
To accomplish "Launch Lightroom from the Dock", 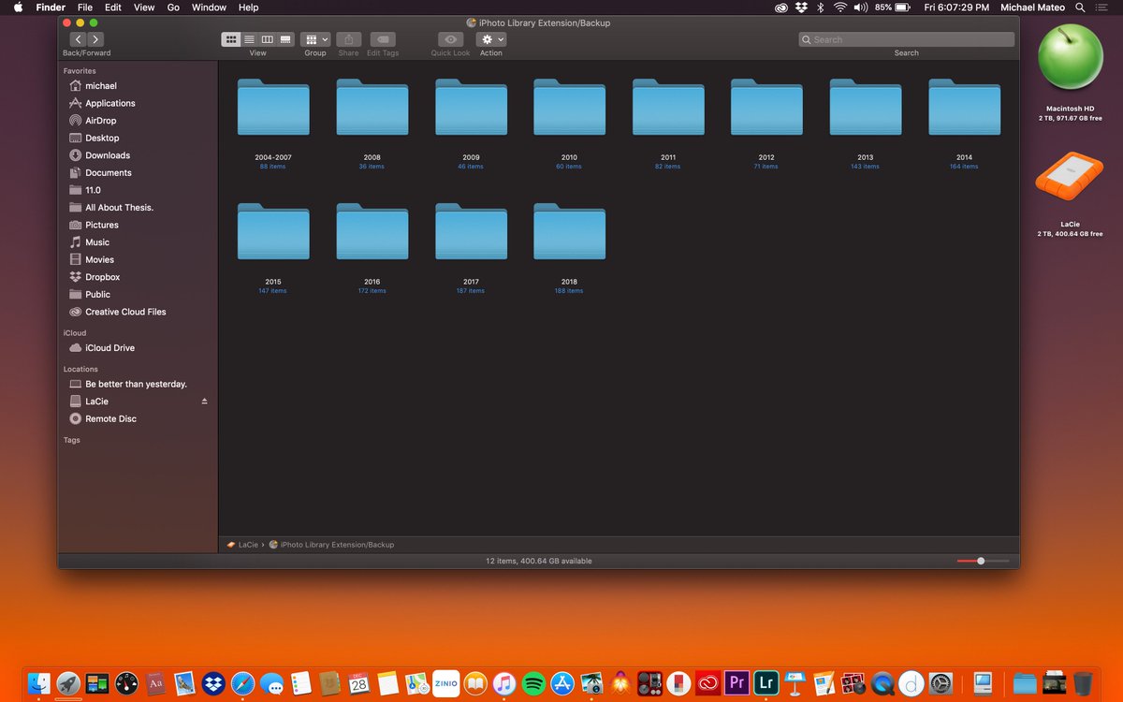I will click(x=766, y=682).
